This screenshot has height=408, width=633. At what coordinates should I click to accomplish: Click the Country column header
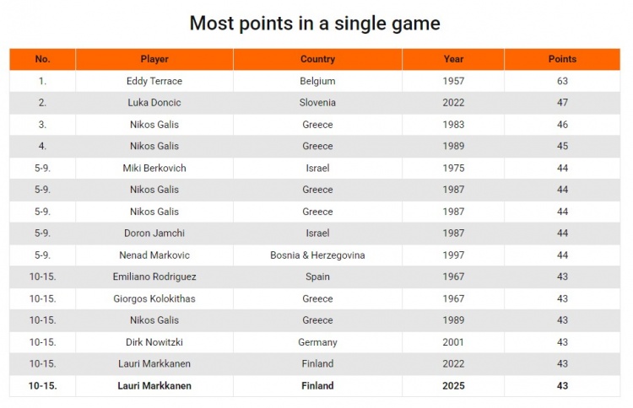tap(317, 59)
